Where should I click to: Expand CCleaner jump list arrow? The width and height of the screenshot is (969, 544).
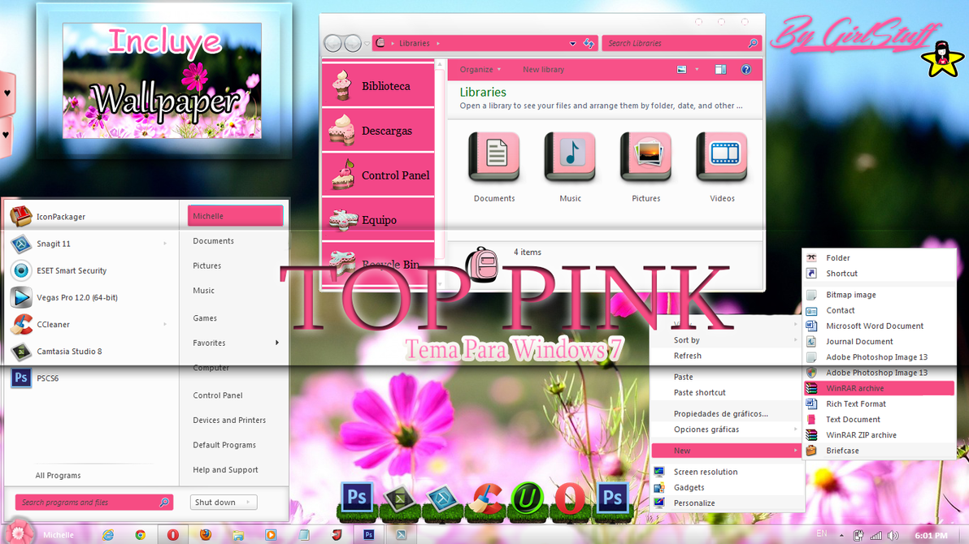165,324
